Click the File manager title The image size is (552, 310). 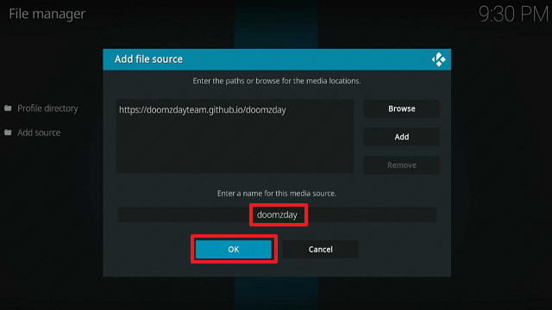[x=47, y=14]
